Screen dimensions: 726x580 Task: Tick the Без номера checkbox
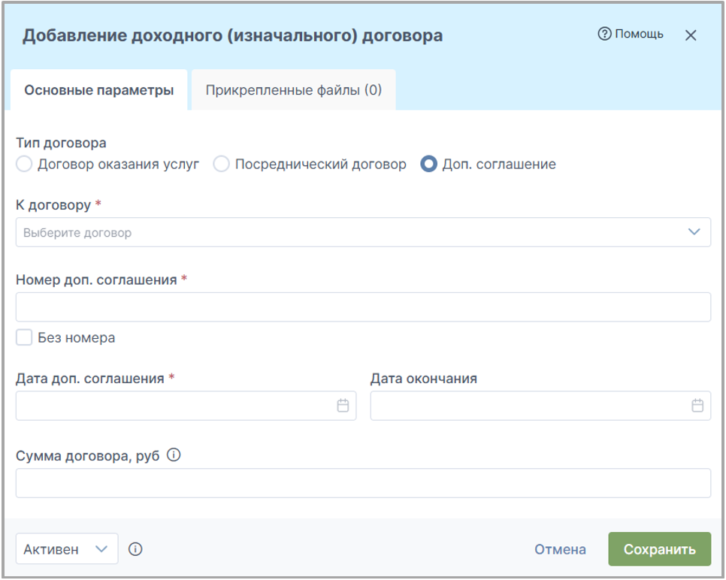24,337
